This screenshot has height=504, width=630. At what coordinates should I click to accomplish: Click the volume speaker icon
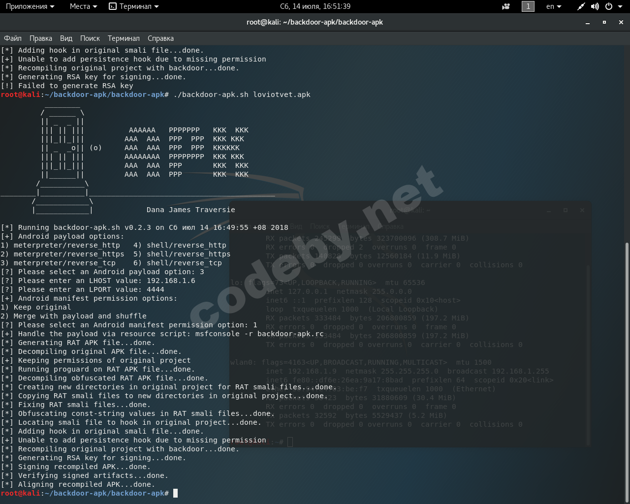[x=595, y=6]
